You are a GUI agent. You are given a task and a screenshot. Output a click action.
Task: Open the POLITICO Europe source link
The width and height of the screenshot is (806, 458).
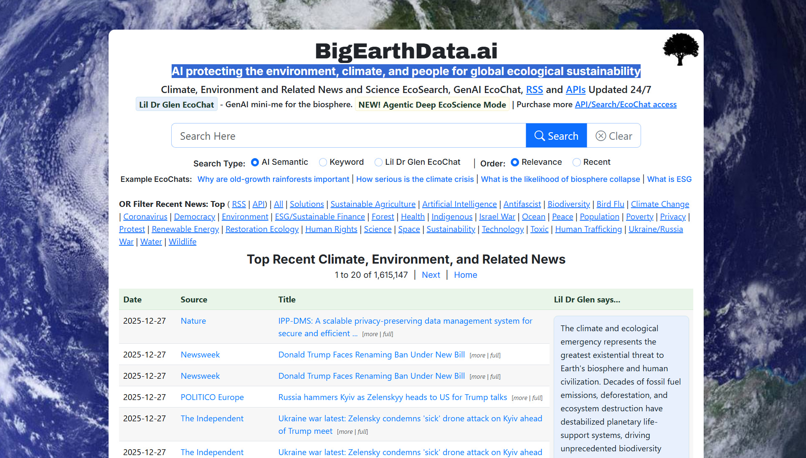click(x=212, y=397)
